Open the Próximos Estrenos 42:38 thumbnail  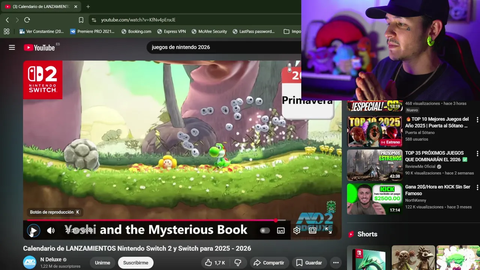pyautogui.click(x=374, y=165)
